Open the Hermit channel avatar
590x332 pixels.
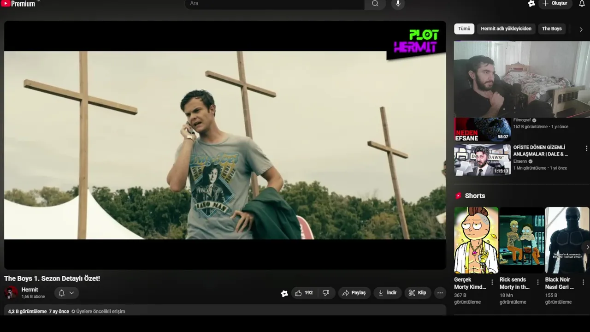[11, 293]
